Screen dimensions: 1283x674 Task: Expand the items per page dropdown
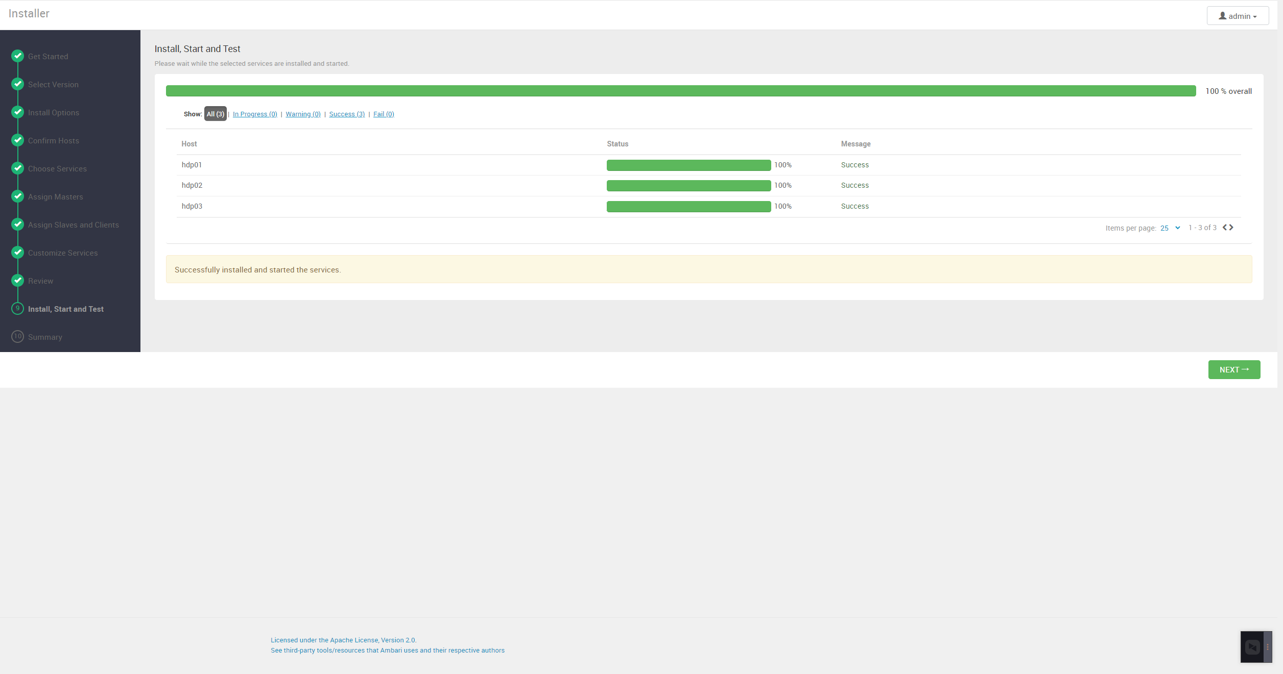pos(1170,228)
